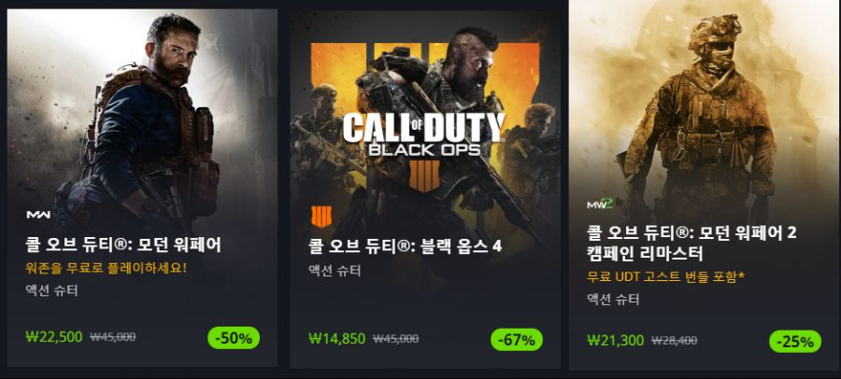Click the MW logo icon on Modern Warfare card
This screenshot has height=379, width=841.
(38, 215)
